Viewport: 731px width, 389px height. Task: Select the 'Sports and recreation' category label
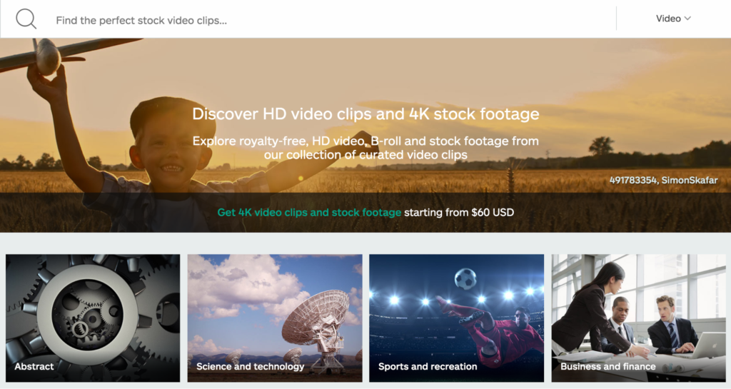click(428, 366)
